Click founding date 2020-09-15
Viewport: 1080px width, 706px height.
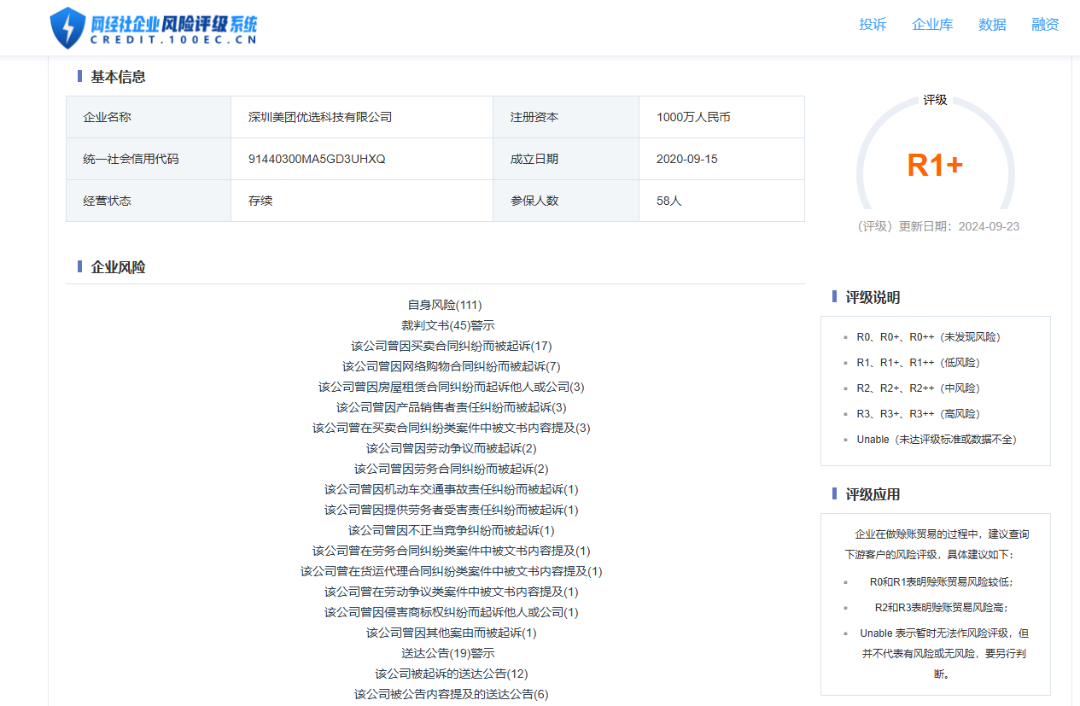pyautogui.click(x=687, y=159)
